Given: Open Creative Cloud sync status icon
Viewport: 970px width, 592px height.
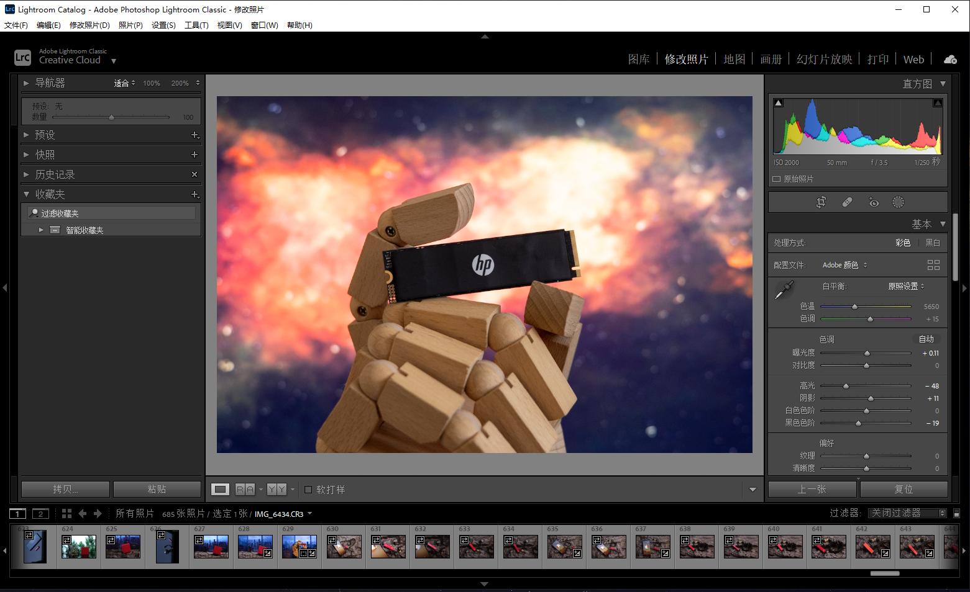Looking at the screenshot, I should click(949, 59).
